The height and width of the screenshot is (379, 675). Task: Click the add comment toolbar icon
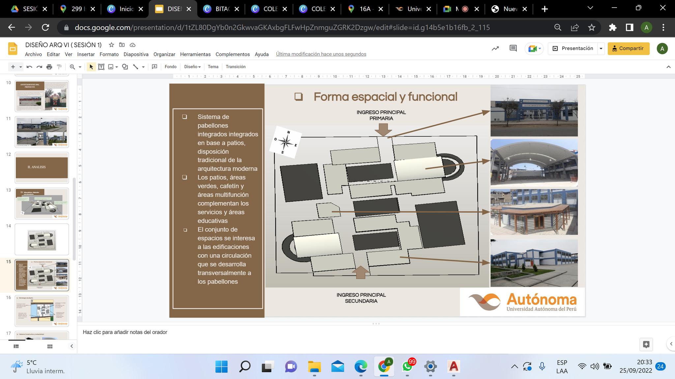154,67
